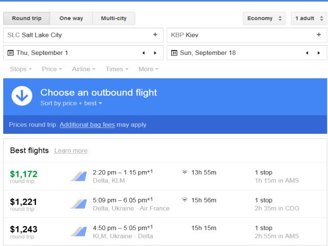The image size is (328, 246).
Task: Open the Additional bag fees link
Action: click(87, 125)
